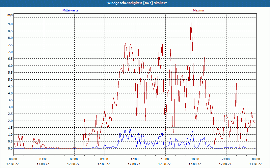The width and height of the screenshot is (270, 168).
Task: Click the red Maxima peak reaching 8,0 before 15:00
Action: pyautogui.click(x=162, y=38)
